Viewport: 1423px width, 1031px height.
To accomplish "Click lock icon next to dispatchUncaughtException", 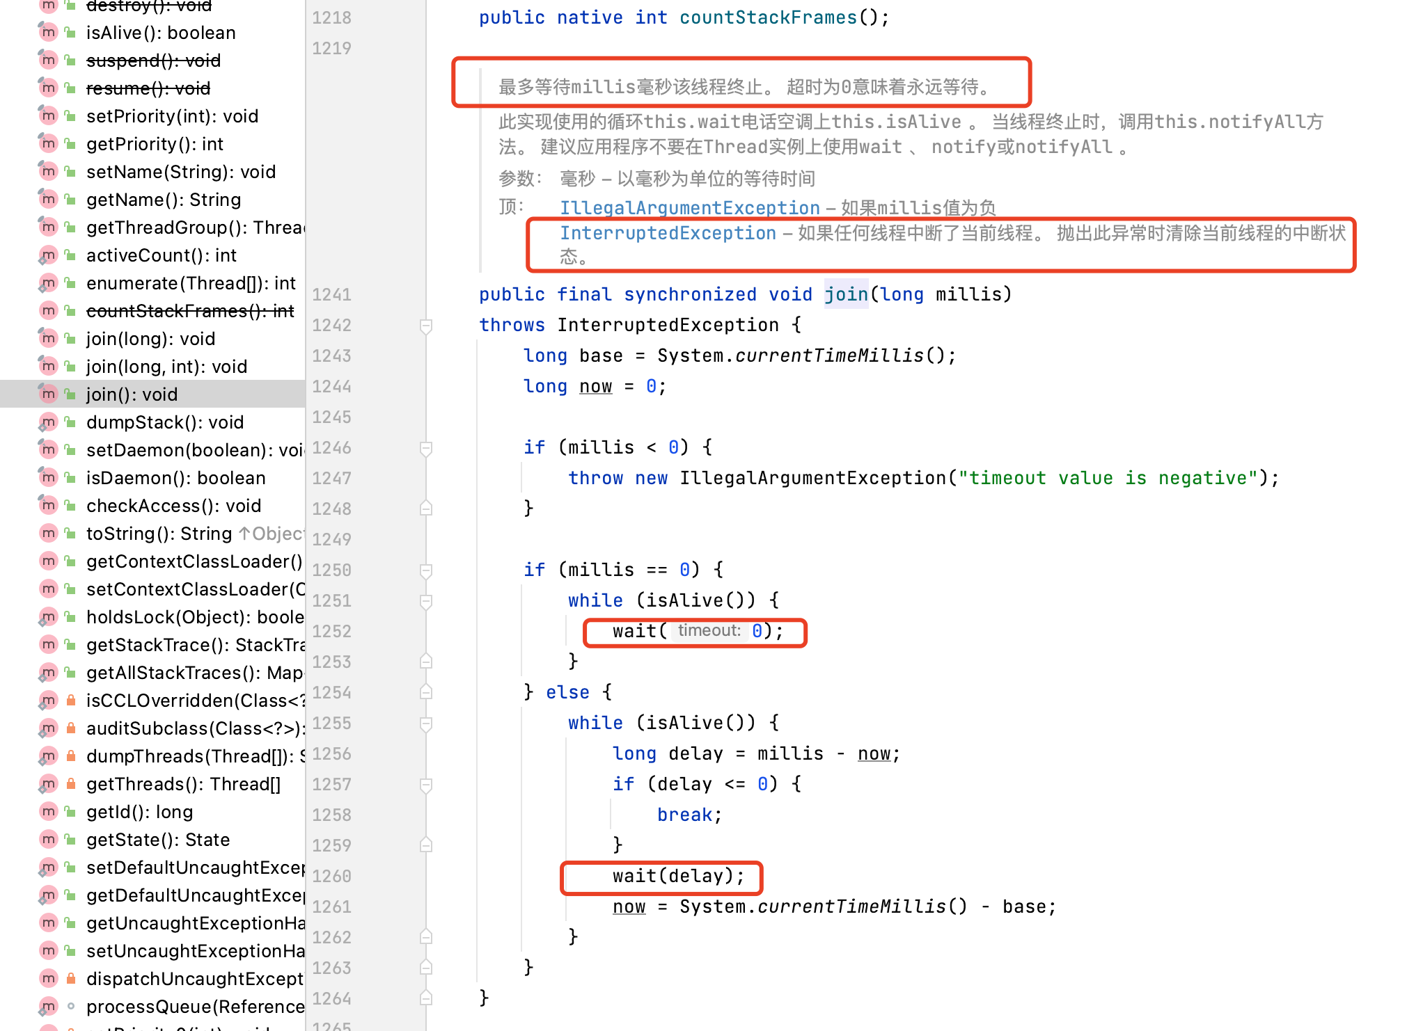I will pyautogui.click(x=70, y=979).
